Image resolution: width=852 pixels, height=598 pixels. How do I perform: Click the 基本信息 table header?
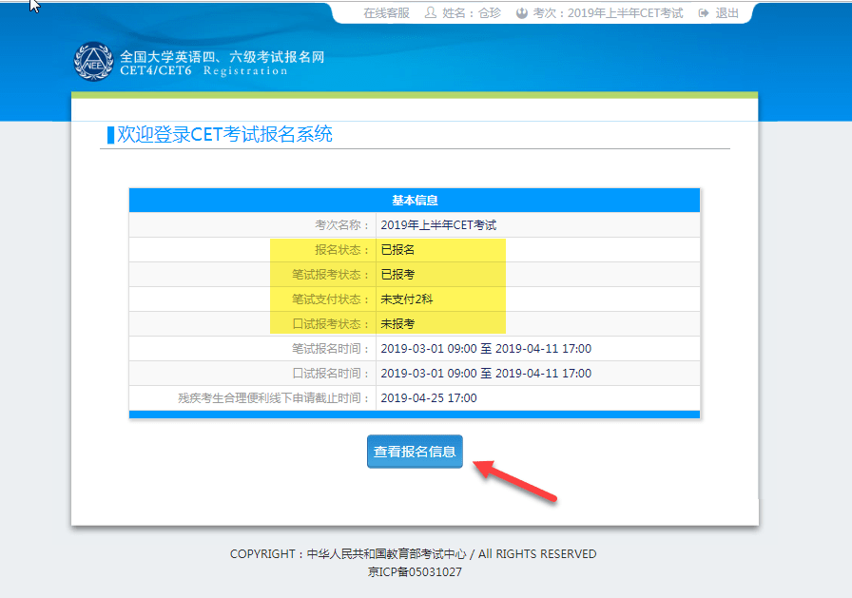point(415,200)
